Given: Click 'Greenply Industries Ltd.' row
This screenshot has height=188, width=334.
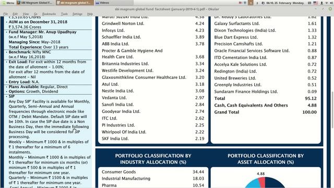Looking at the screenshot, I should (x=266, y=85).
